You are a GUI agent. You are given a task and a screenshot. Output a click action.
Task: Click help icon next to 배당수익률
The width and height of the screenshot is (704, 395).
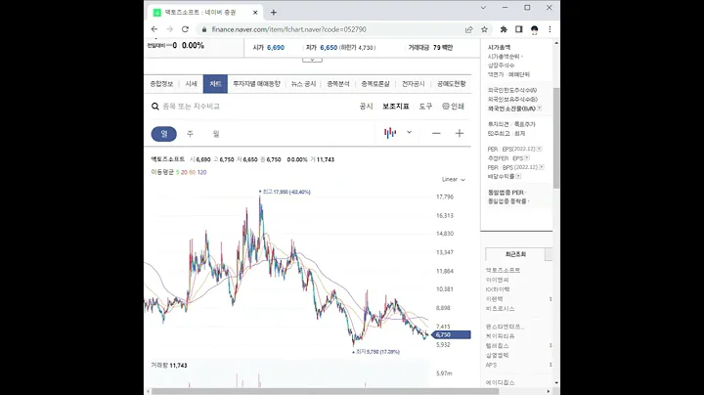518,176
